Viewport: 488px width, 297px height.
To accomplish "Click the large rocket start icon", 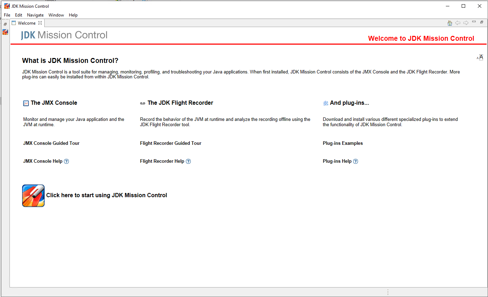I will 33,196.
